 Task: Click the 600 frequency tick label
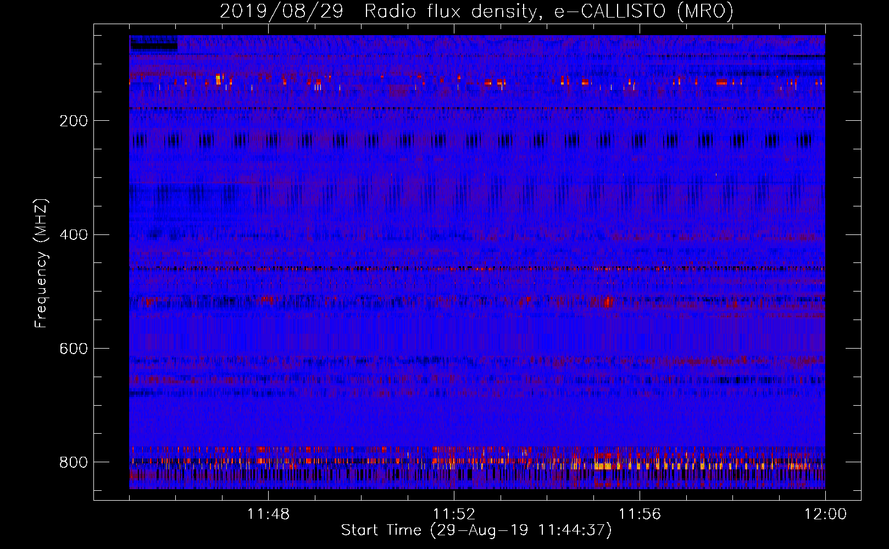pyautogui.click(x=74, y=349)
